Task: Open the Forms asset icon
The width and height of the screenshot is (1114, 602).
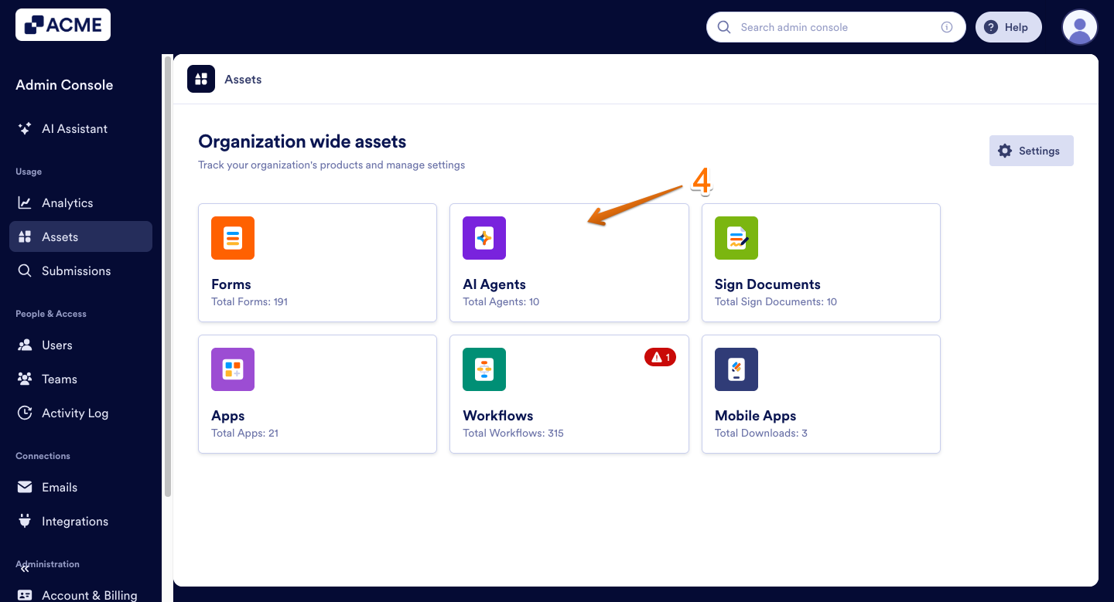Action: pos(232,238)
